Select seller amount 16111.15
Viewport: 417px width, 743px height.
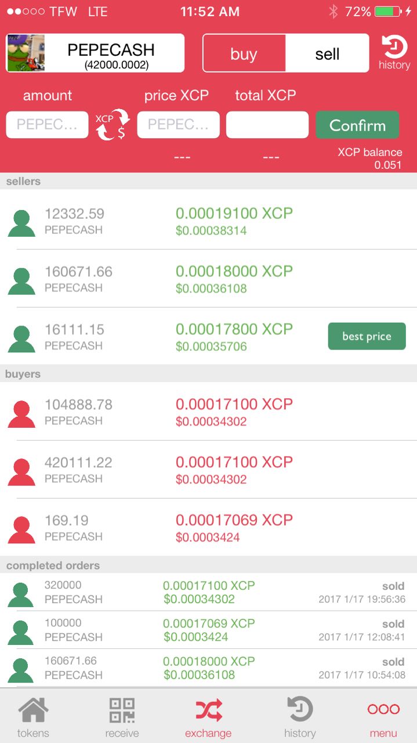click(74, 330)
